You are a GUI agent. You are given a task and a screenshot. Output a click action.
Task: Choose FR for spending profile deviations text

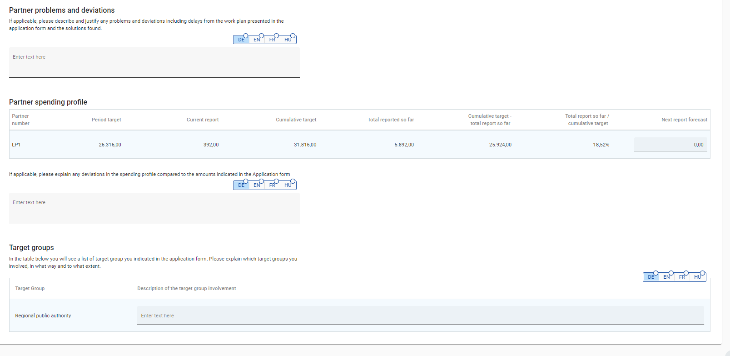click(x=272, y=185)
